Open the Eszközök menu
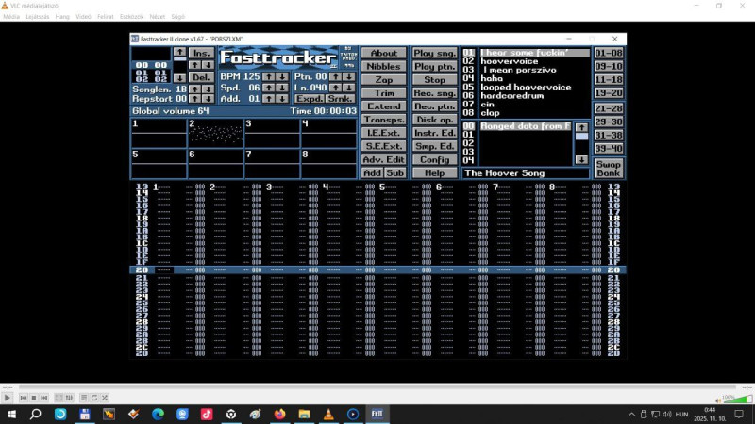 pyautogui.click(x=131, y=16)
